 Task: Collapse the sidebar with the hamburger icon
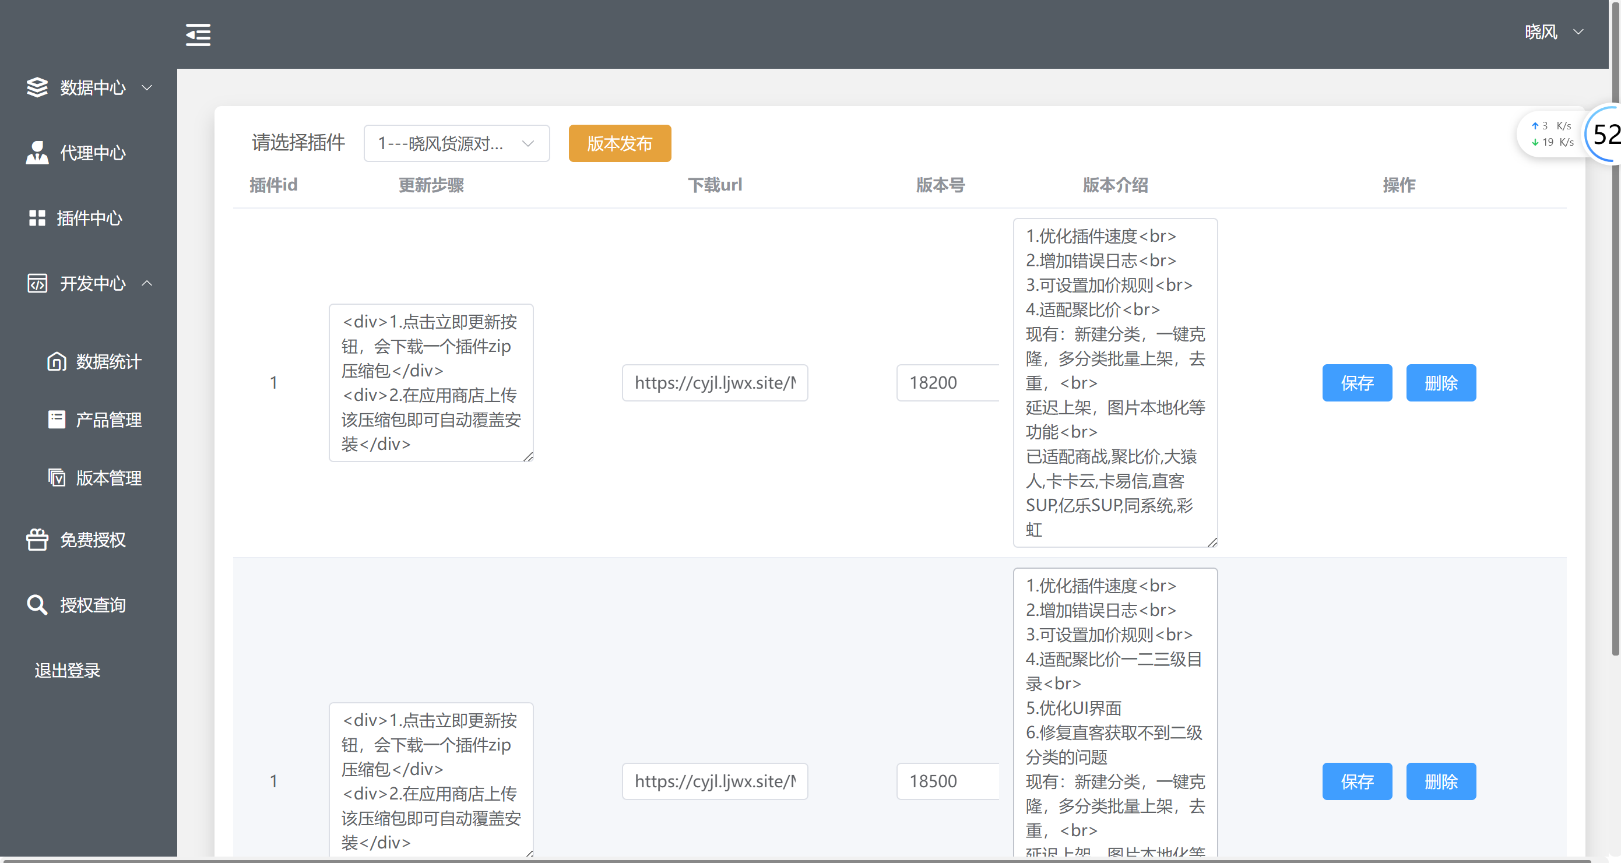(198, 34)
